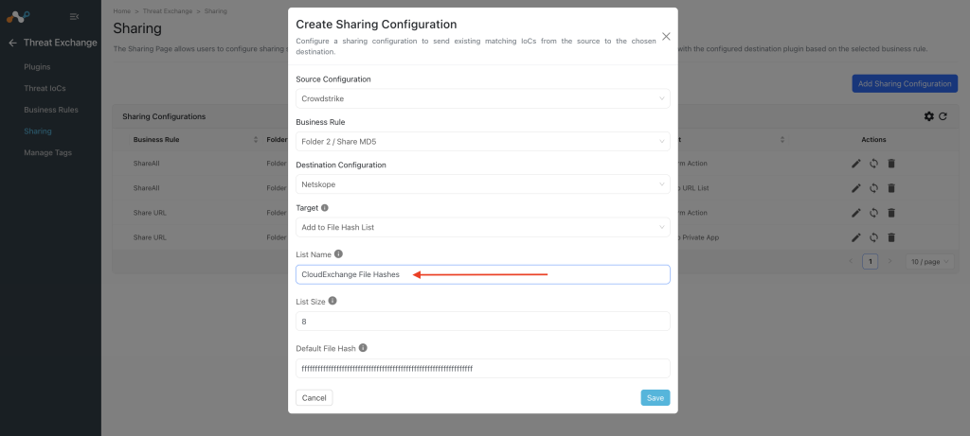Click Sharing breadcrumb text
The width and height of the screenshot is (970, 436).
click(x=215, y=11)
